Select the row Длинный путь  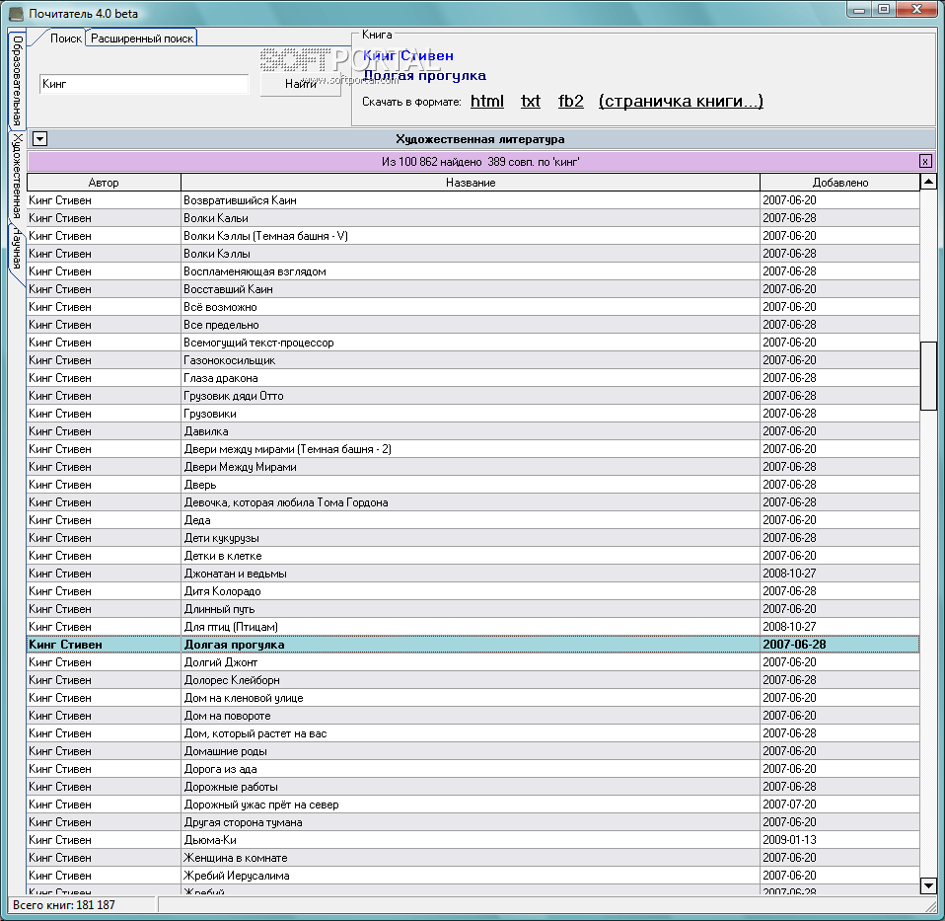click(x=473, y=609)
